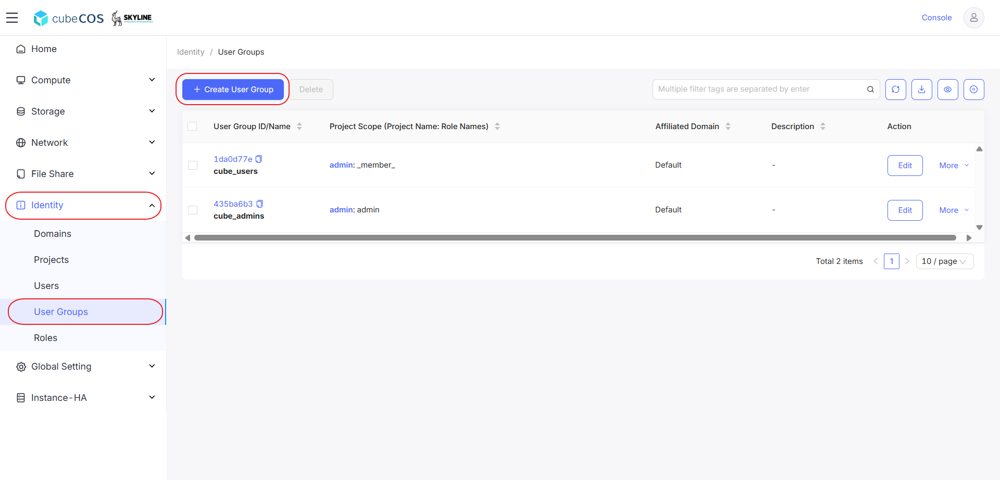Download the table data

coord(922,90)
